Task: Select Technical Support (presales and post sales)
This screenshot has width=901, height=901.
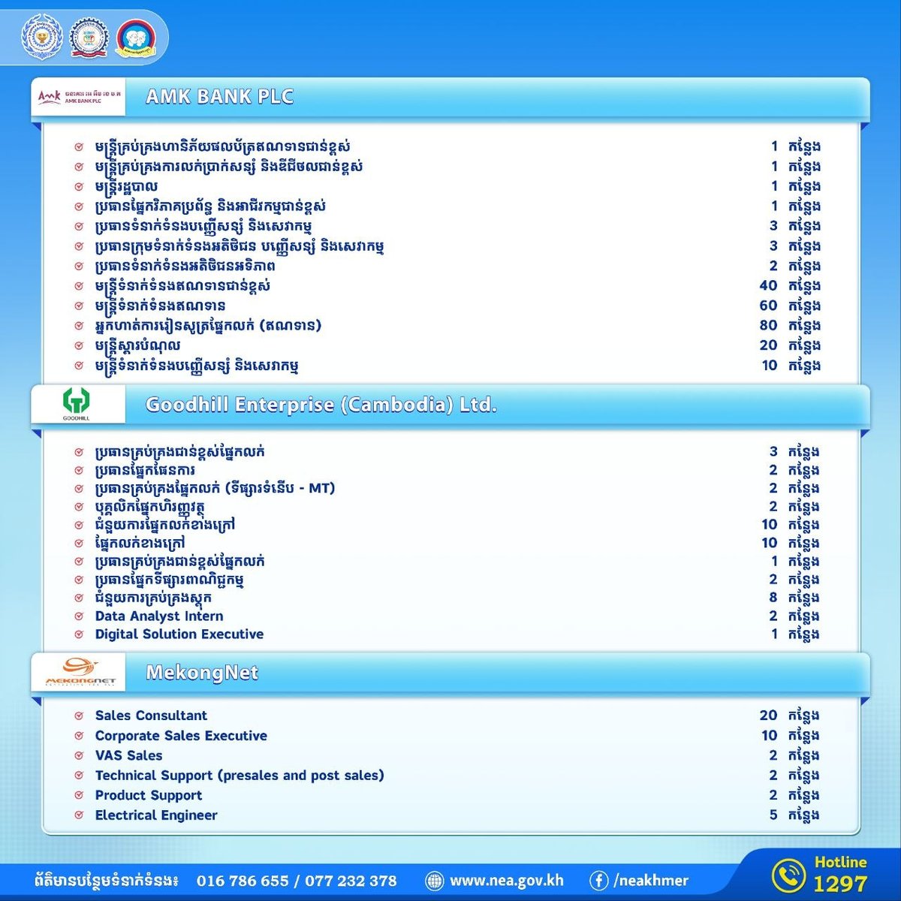Action: click(240, 776)
